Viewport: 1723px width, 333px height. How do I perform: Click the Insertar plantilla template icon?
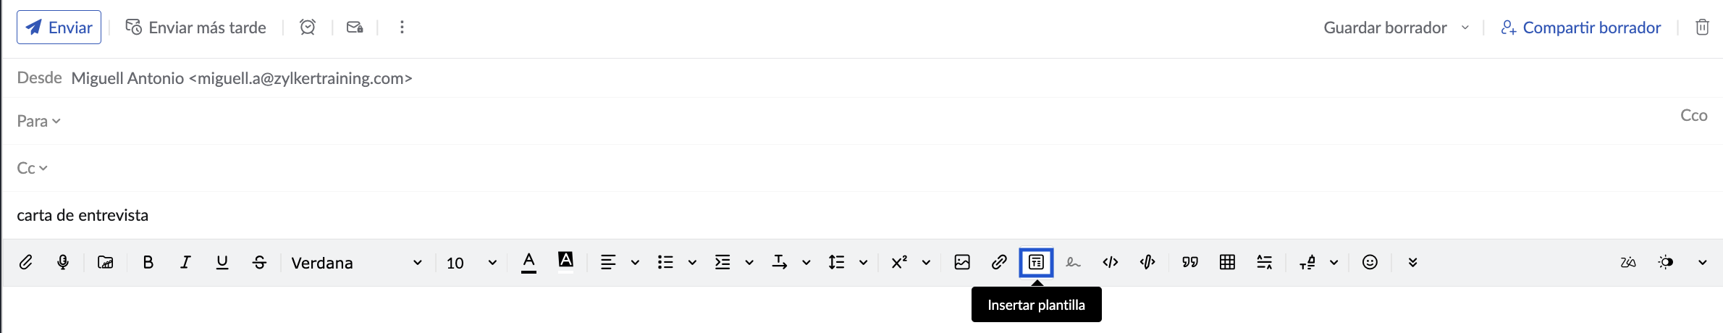coord(1036,263)
